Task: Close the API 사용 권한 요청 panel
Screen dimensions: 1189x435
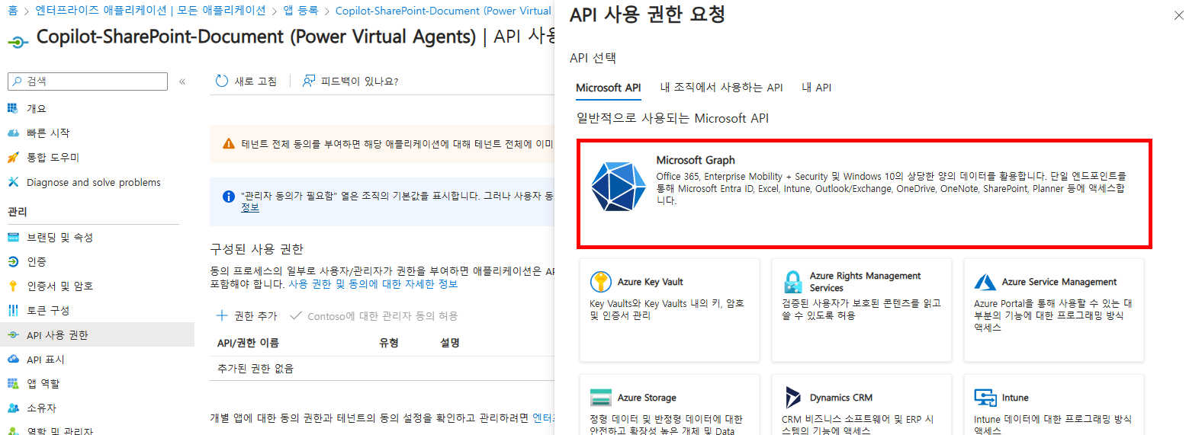Action: click(x=1178, y=15)
